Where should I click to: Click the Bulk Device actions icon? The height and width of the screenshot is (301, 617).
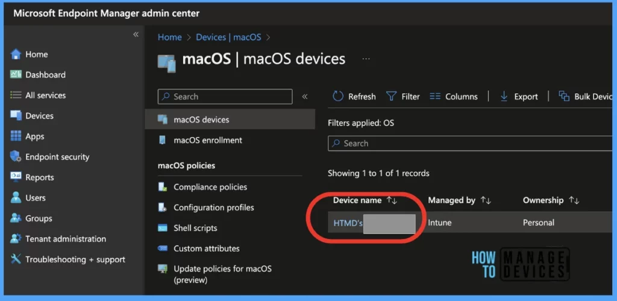[564, 96]
